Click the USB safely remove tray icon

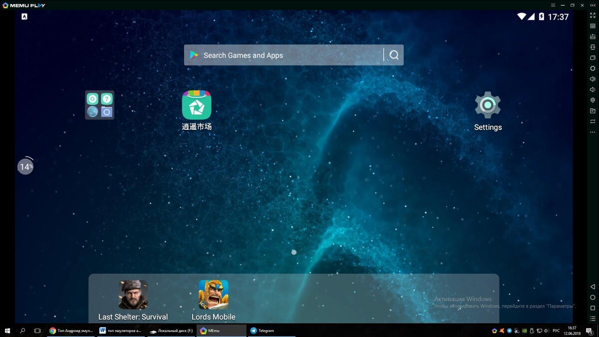tap(532, 331)
